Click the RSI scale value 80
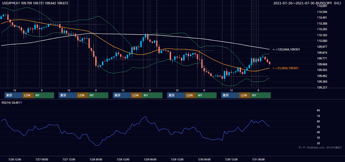Screen dimensions: 345x162 pos(318,110)
